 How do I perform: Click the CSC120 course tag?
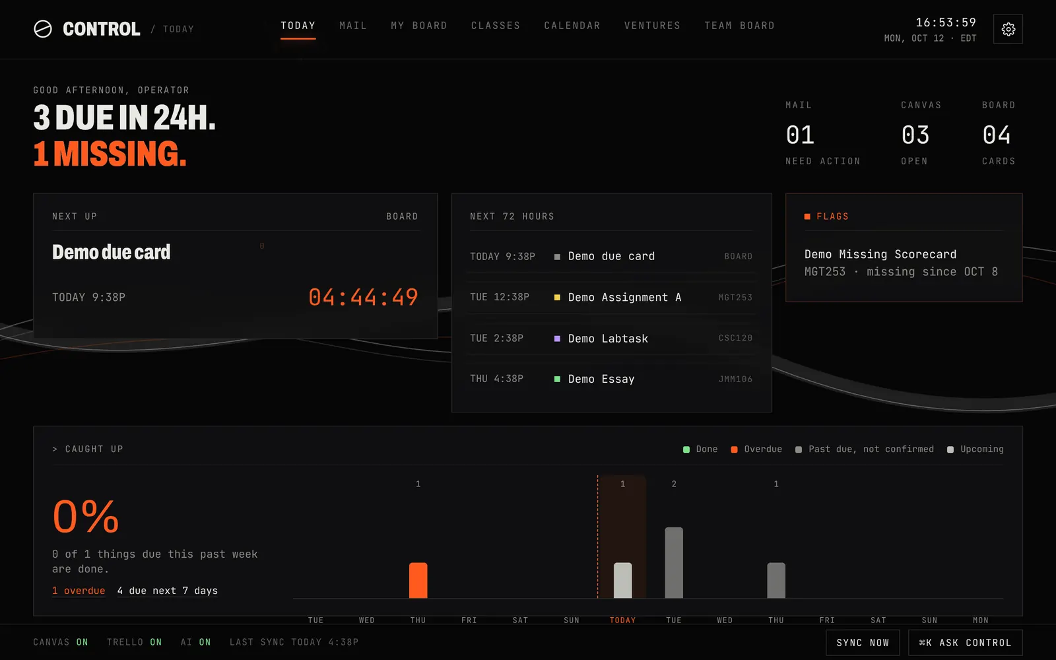(x=735, y=338)
